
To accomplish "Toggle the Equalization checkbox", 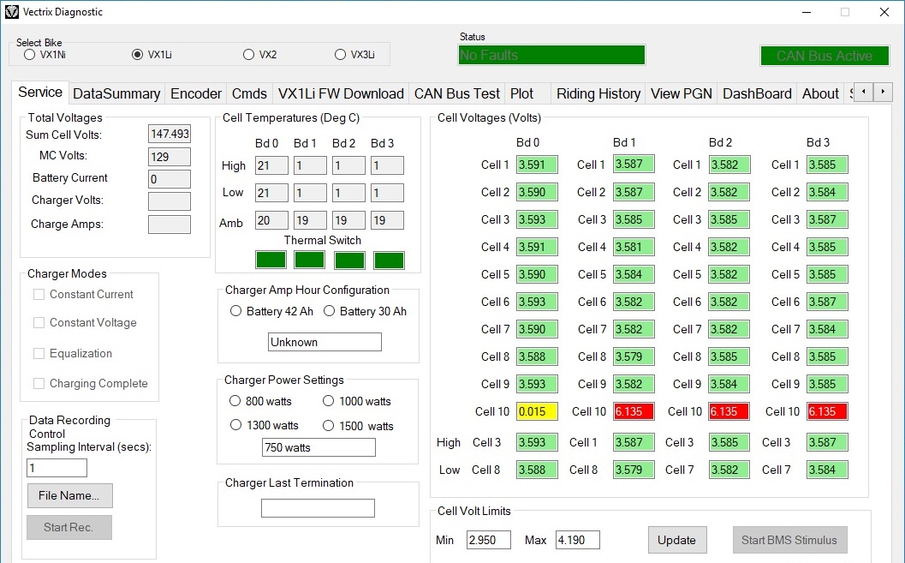I will 39,353.
